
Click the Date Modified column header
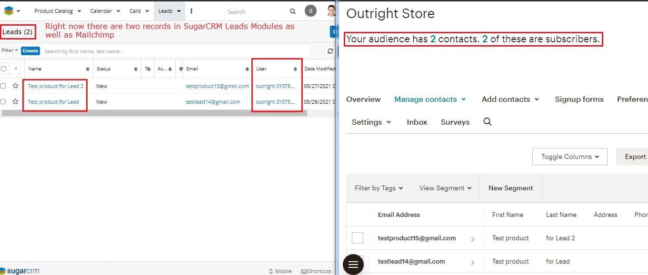click(x=319, y=69)
